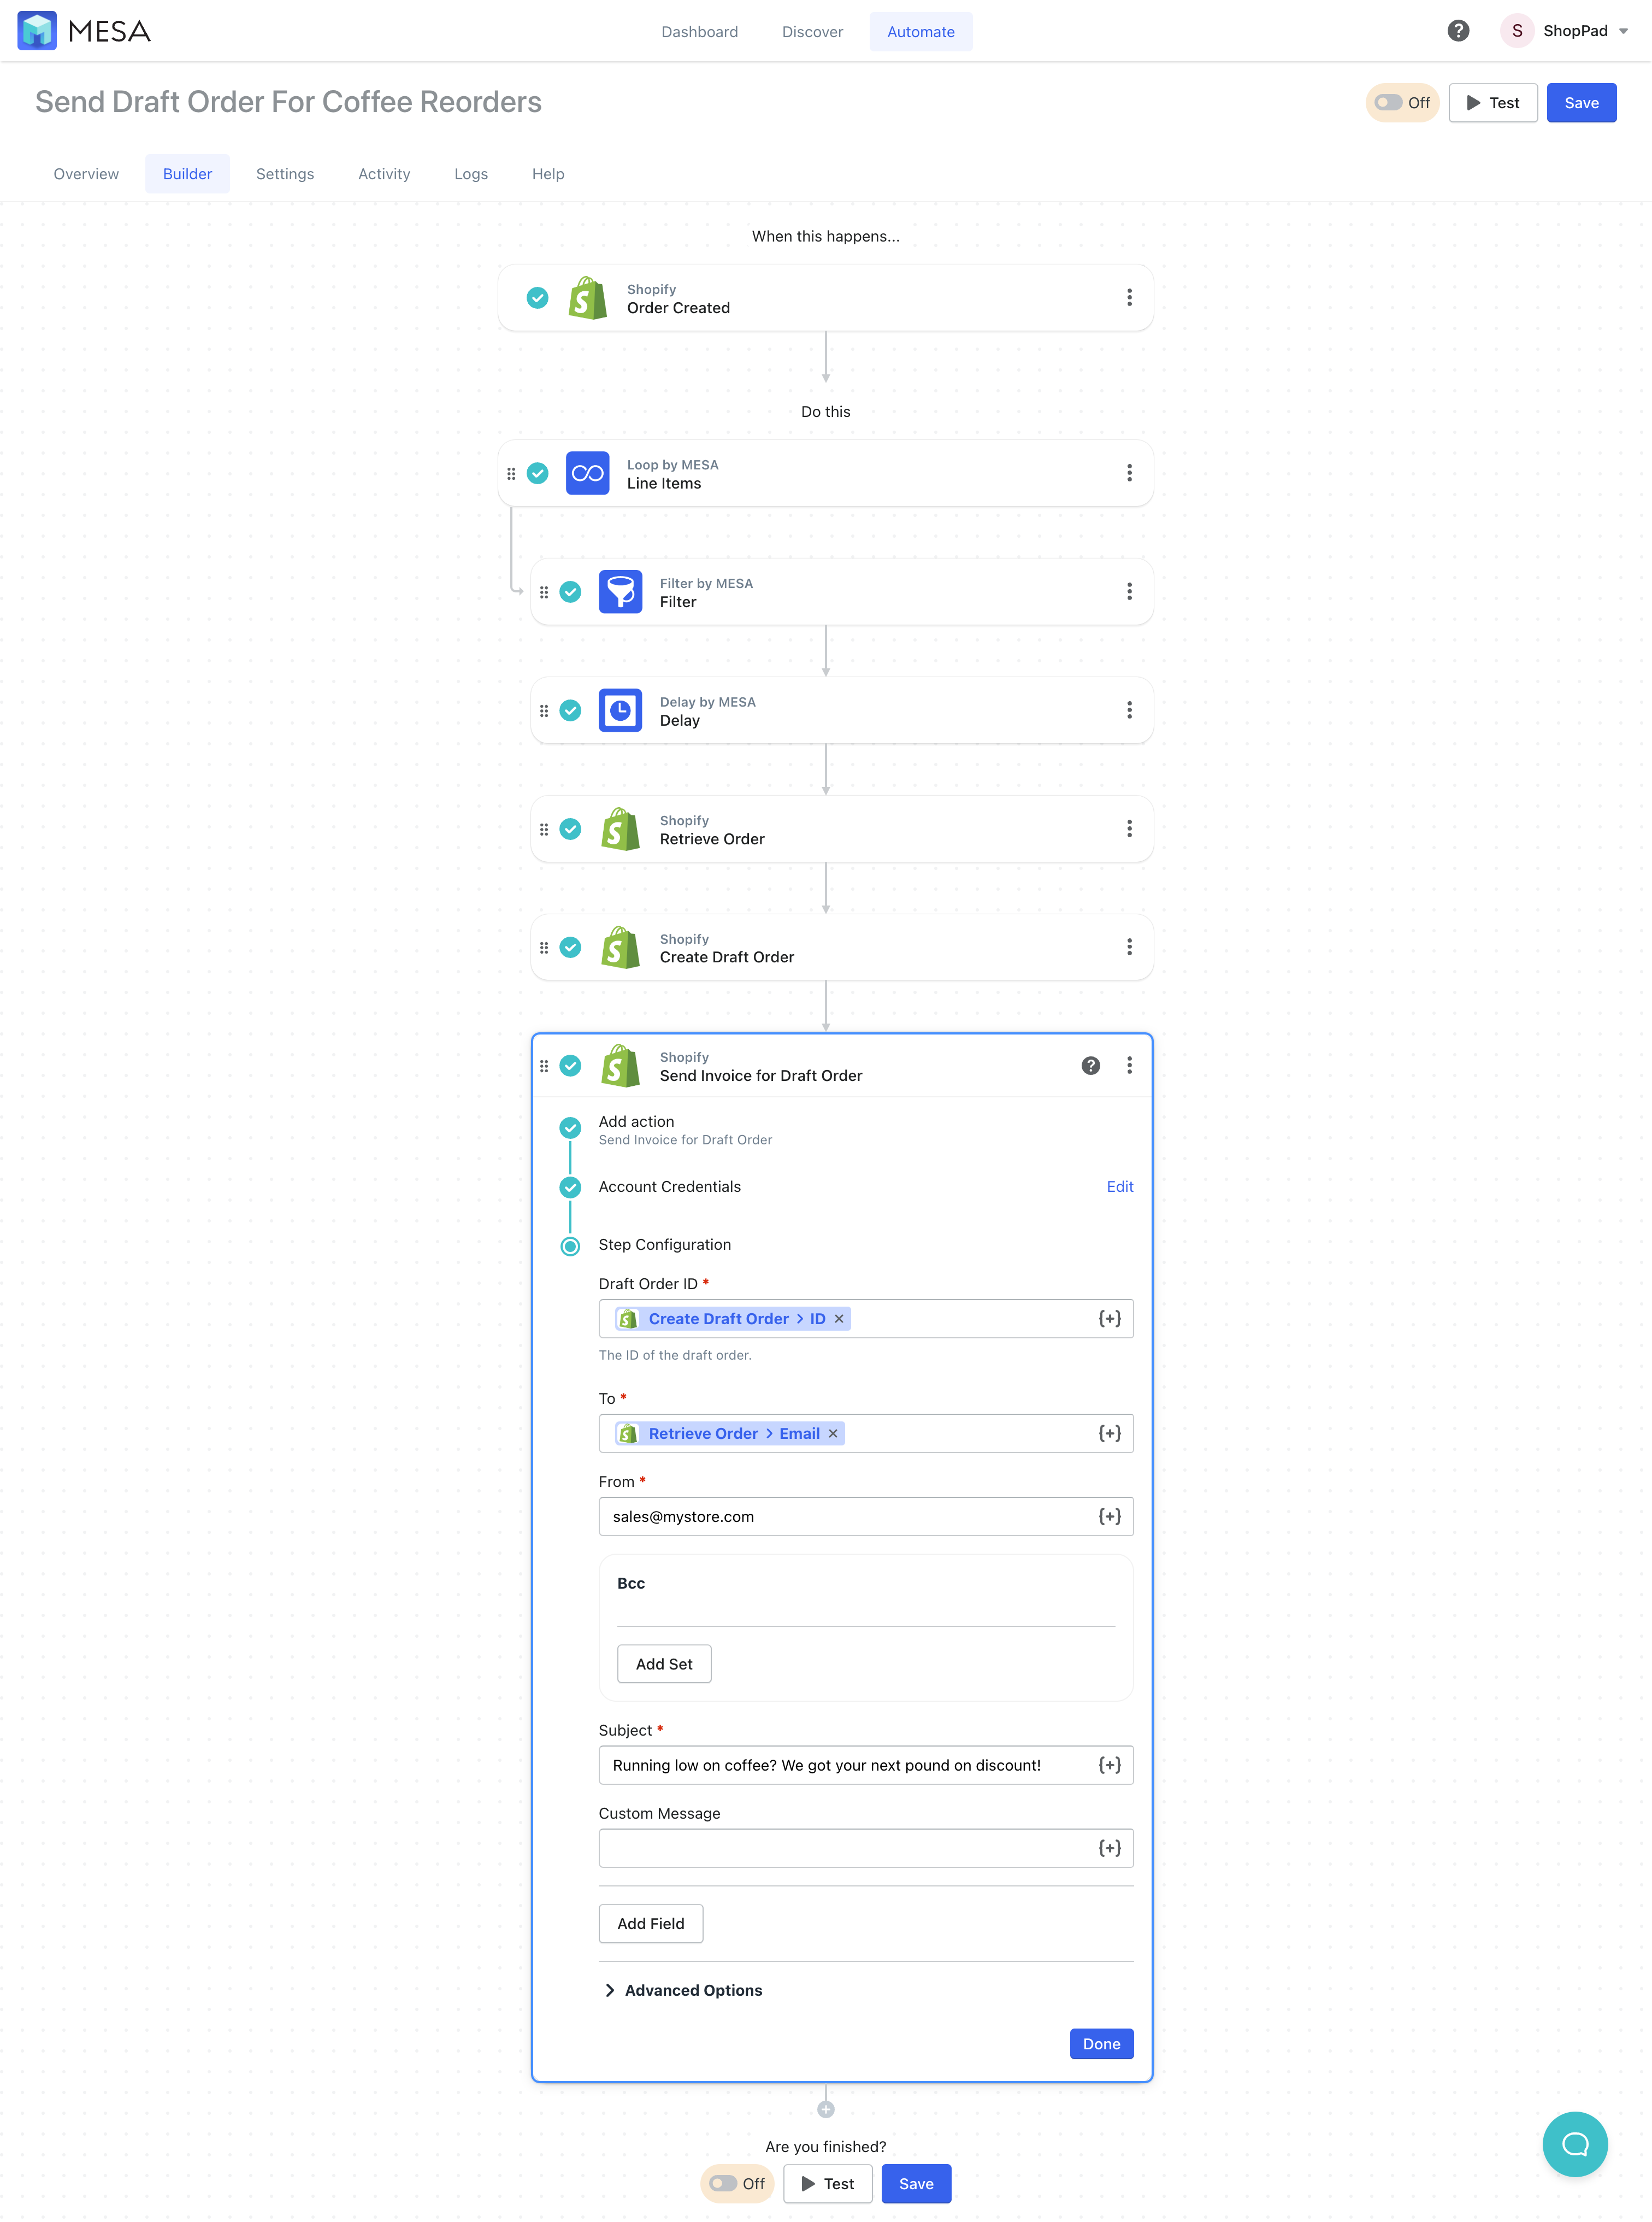1652x2222 pixels.
Task: Edit Account Credentials
Action: (1119, 1186)
